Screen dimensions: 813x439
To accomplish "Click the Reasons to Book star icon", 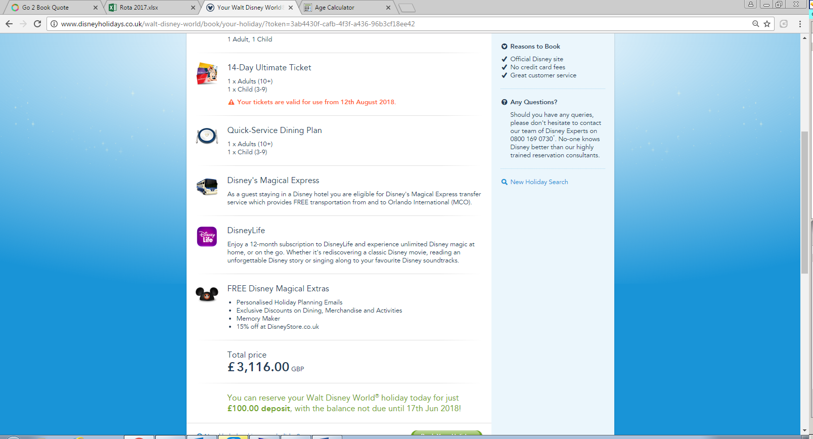I will pyautogui.click(x=504, y=47).
